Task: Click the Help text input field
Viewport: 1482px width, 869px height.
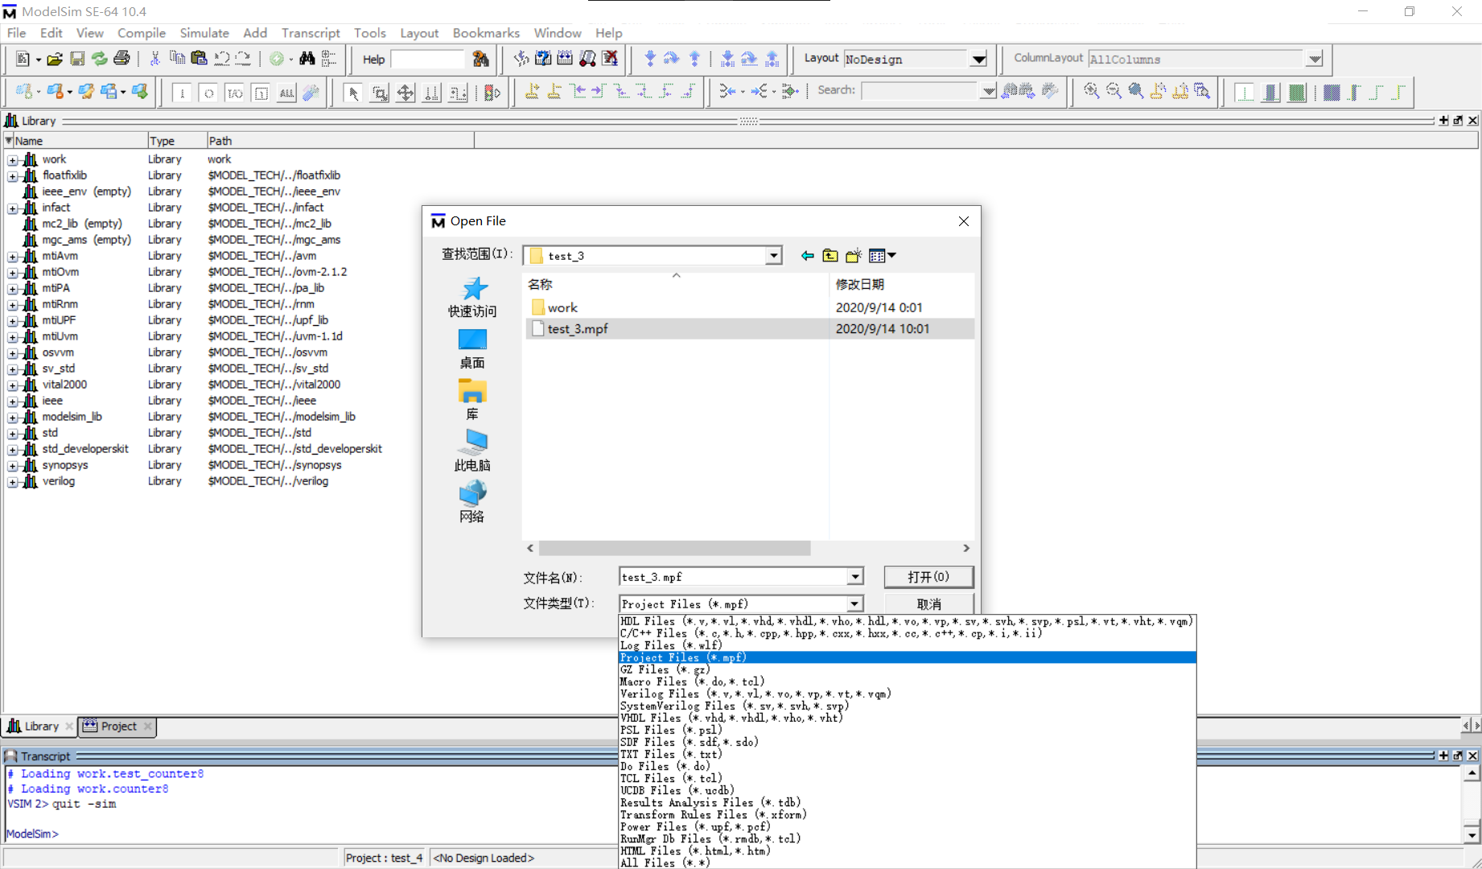Action: 427,59
